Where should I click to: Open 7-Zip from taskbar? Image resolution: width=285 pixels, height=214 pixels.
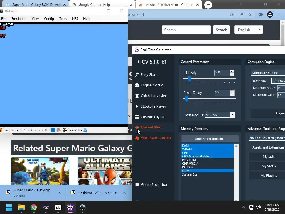[x=58, y=207]
